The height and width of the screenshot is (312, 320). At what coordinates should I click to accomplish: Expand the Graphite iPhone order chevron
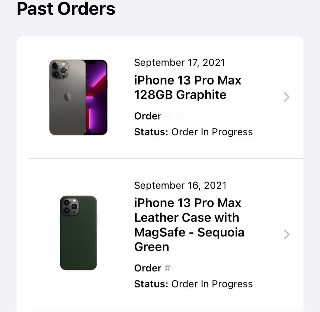[x=287, y=97]
